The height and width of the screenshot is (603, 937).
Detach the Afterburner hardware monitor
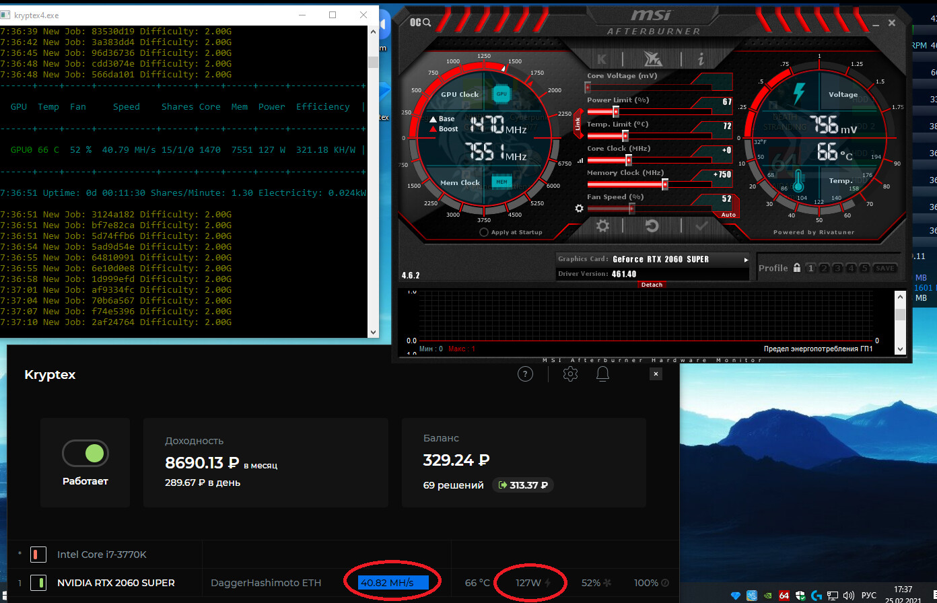click(652, 285)
